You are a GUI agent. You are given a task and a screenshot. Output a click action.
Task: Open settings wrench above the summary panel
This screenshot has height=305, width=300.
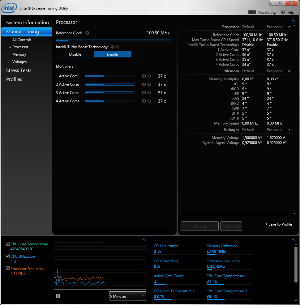coord(294,21)
